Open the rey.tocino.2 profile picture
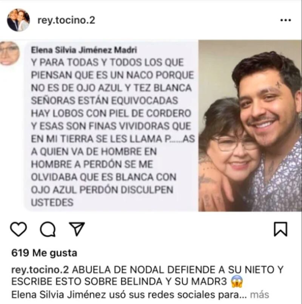Viewport: 302px width, 304px height. click(18, 20)
